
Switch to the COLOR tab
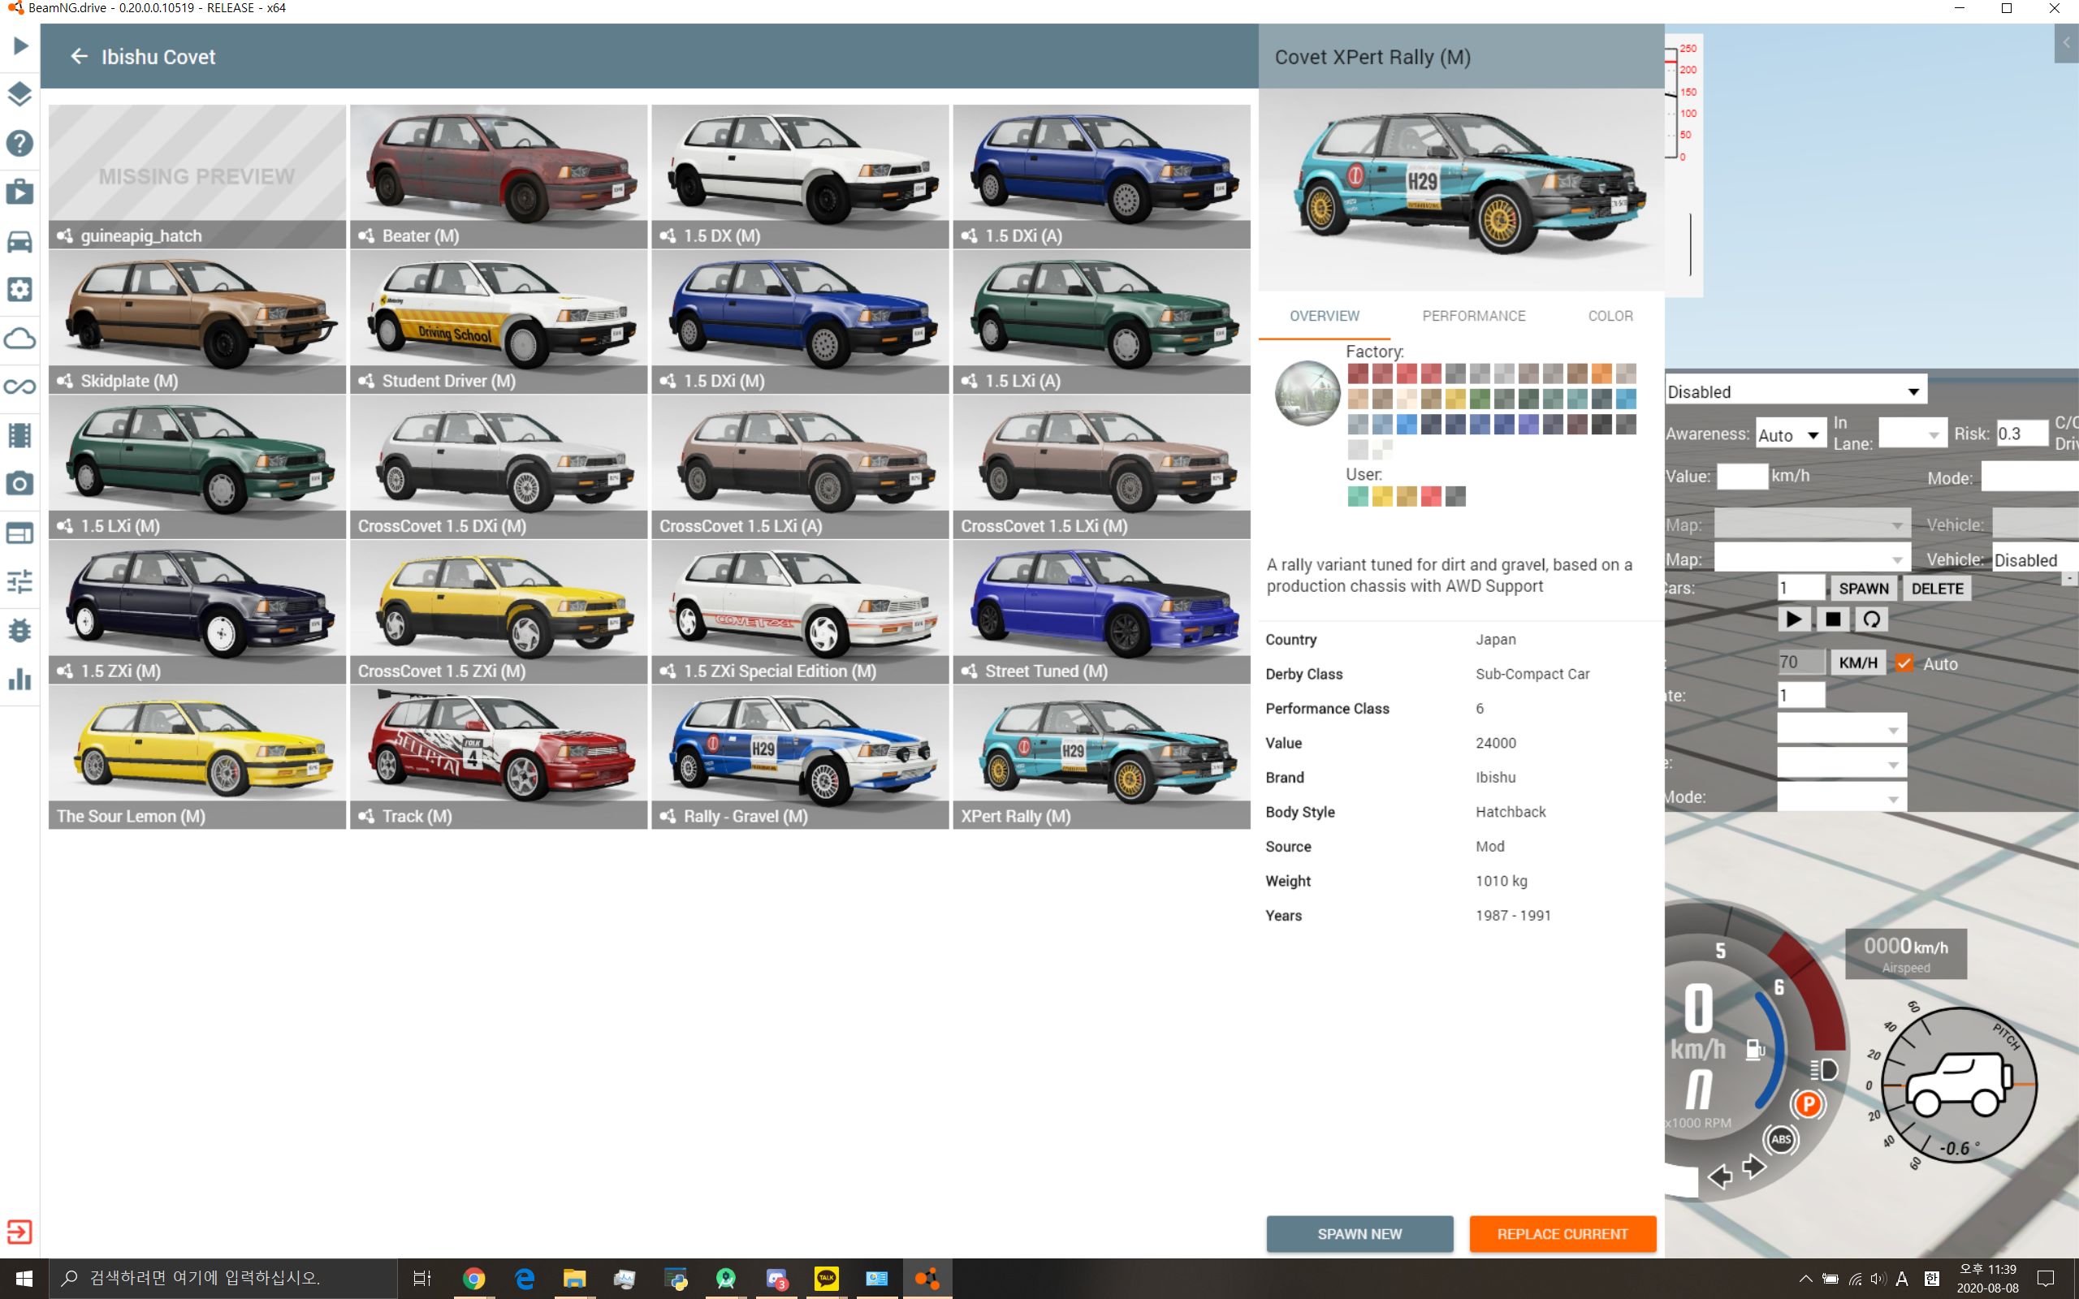(1610, 316)
